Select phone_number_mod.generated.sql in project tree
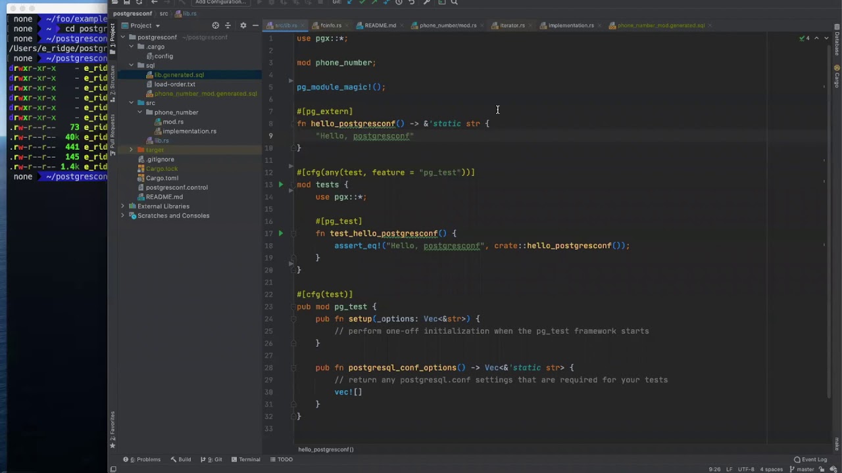842x473 pixels. (205, 93)
